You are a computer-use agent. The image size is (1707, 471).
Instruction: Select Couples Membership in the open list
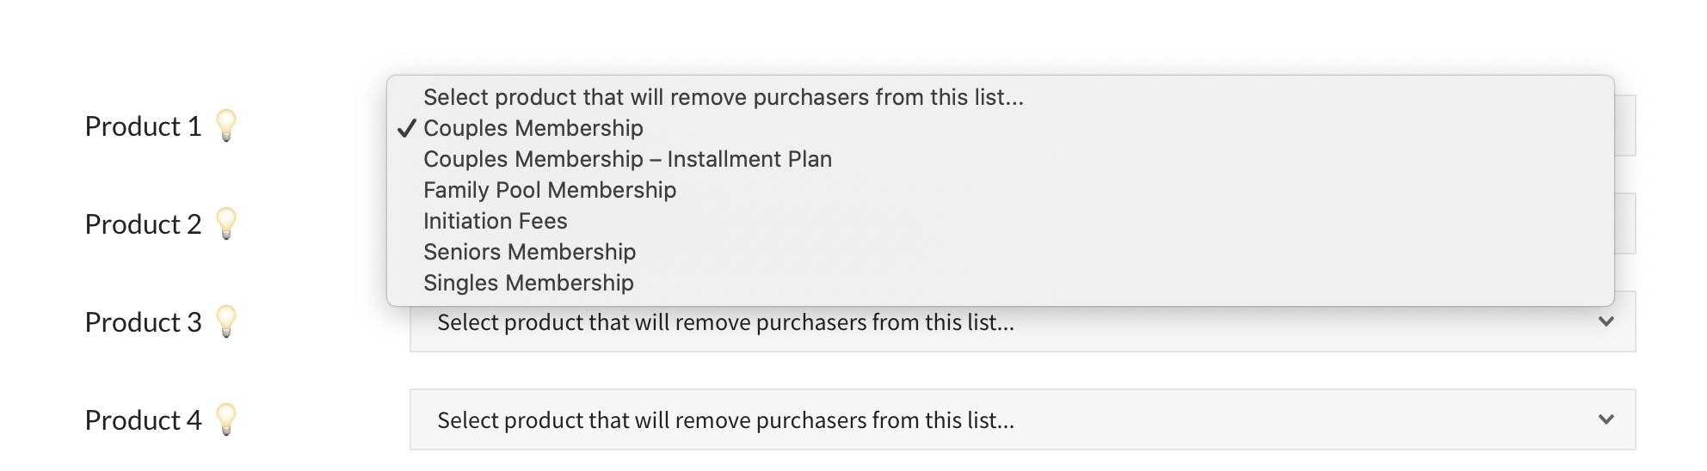[x=533, y=128]
